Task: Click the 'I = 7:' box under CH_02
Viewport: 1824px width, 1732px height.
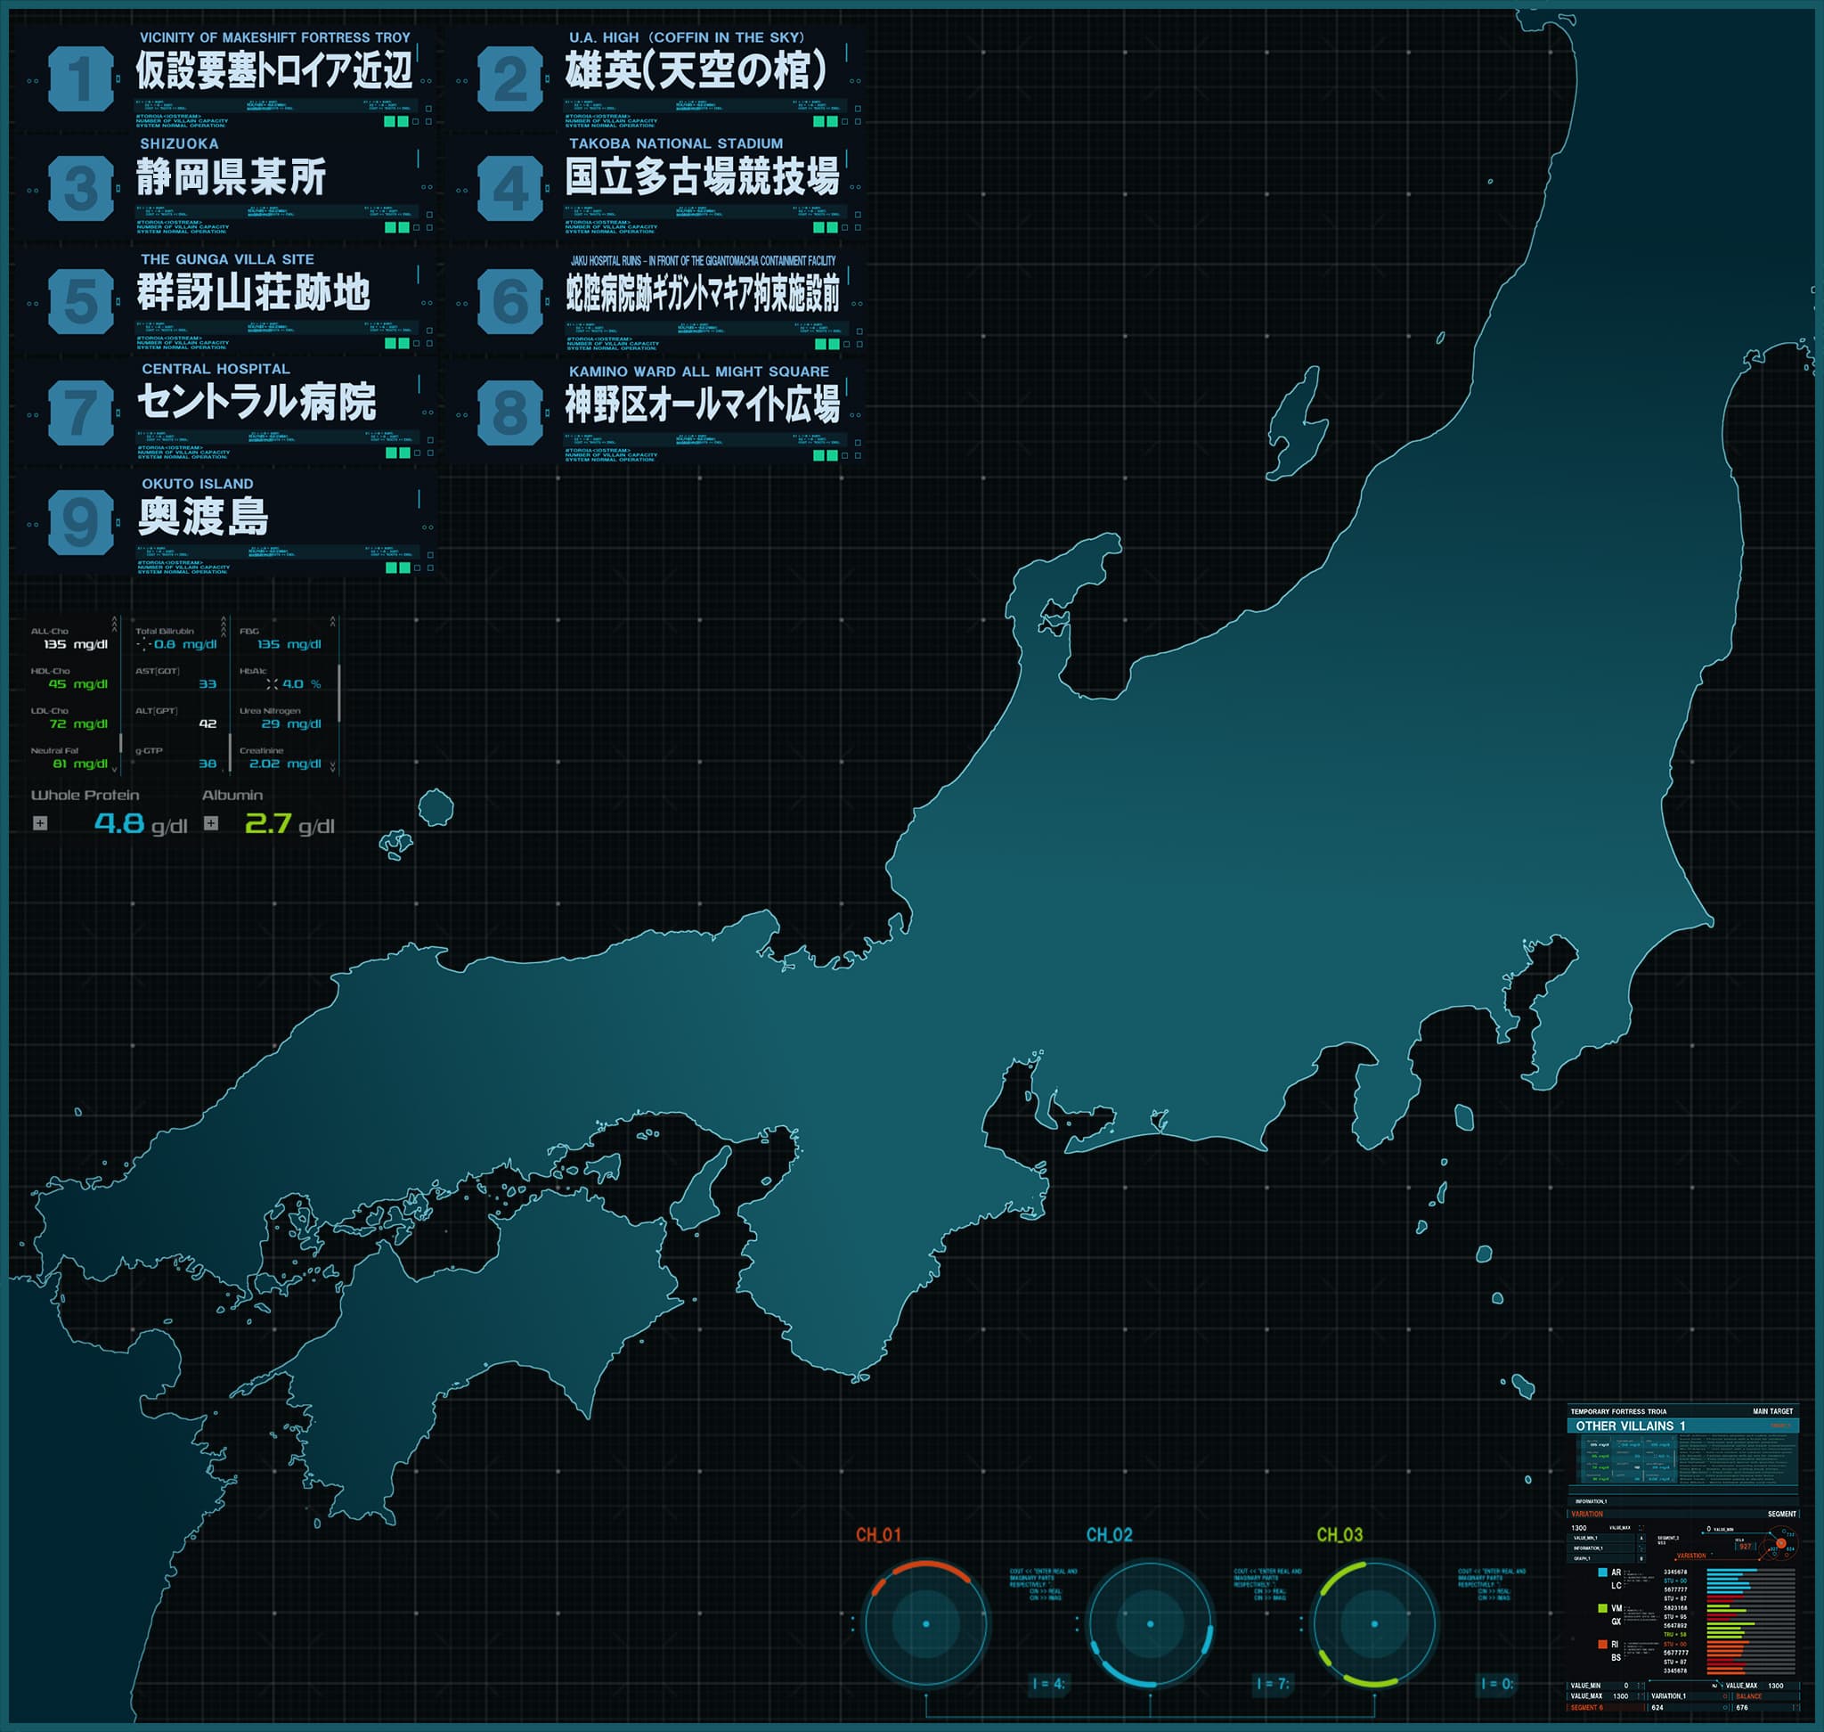Action: coord(1273,1684)
